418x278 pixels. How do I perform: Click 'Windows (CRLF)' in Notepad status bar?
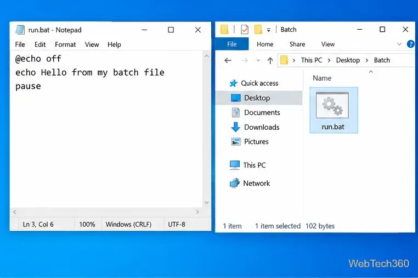coord(128,225)
